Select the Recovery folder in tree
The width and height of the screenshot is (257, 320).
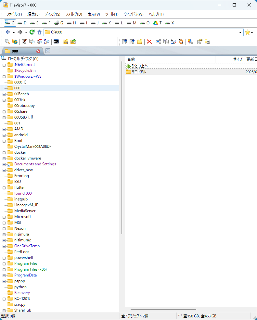22,293
